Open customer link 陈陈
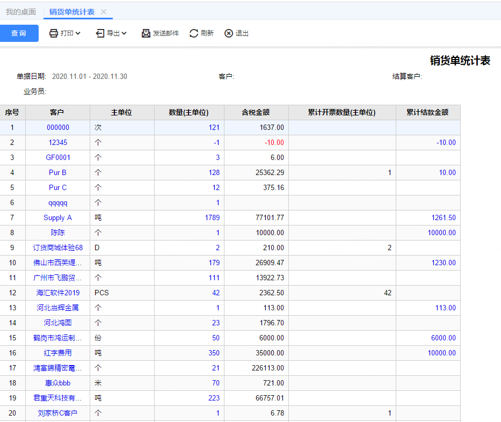Screen dimensions: 501x422 (x=58, y=232)
